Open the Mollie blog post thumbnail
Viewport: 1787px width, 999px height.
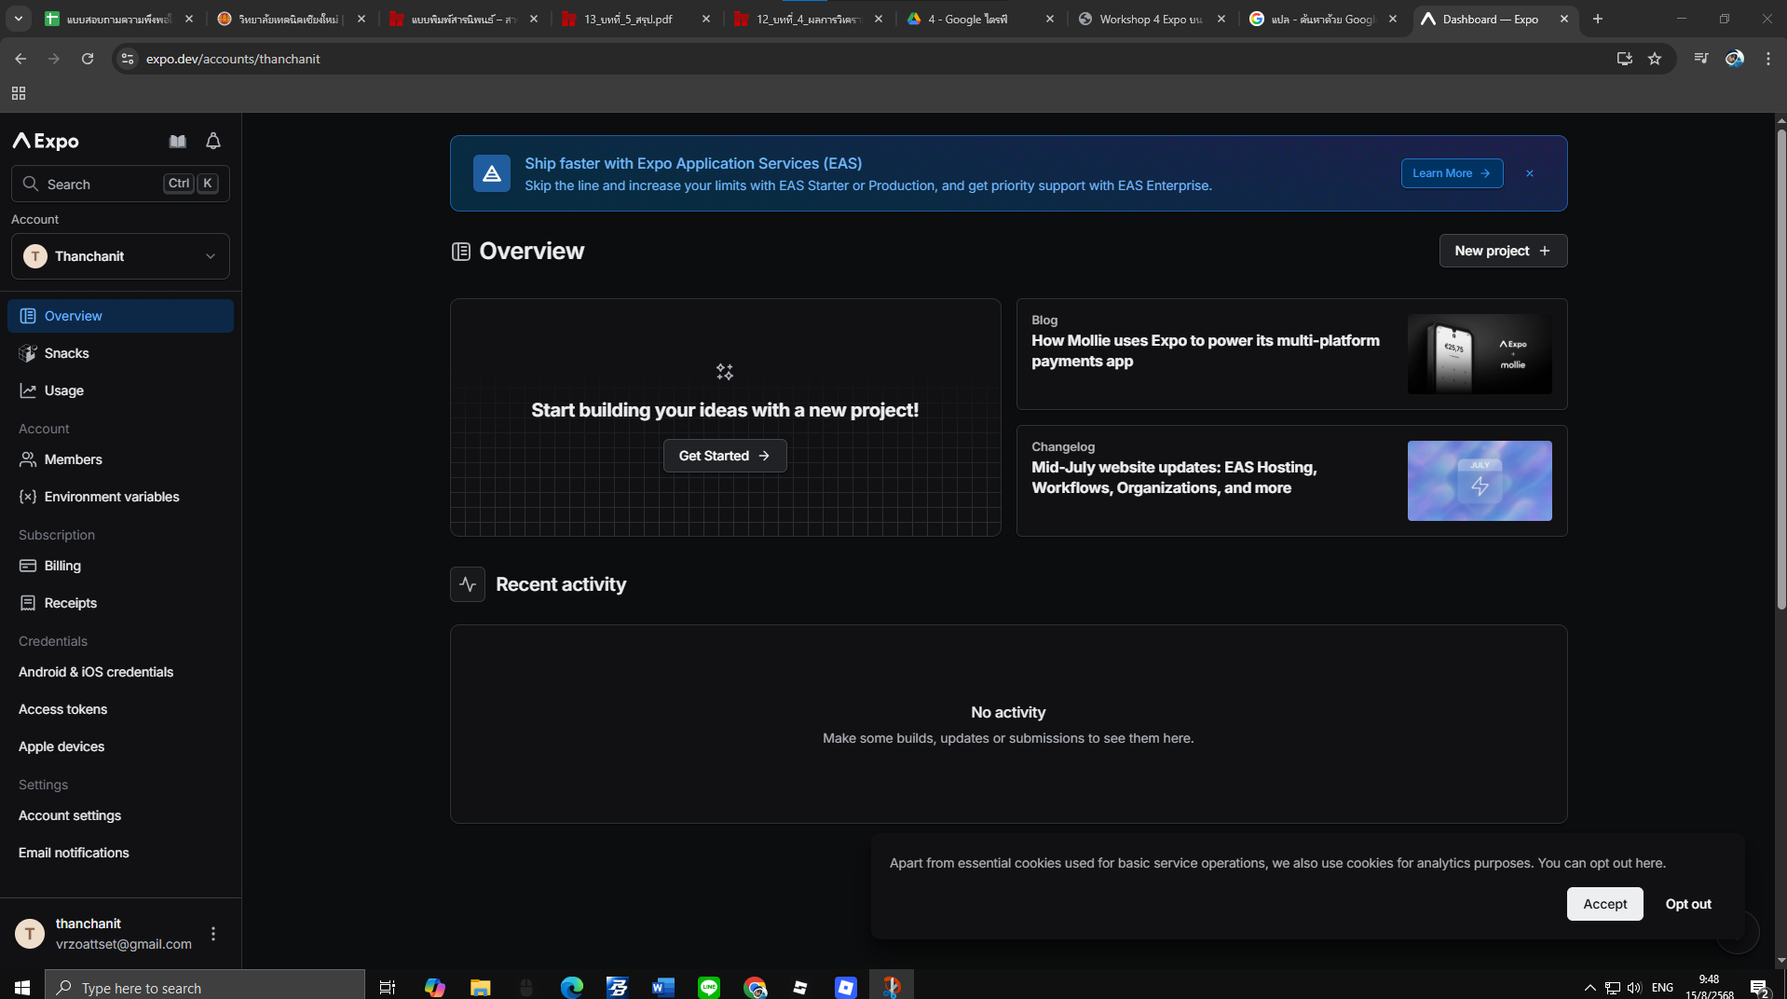click(1479, 354)
